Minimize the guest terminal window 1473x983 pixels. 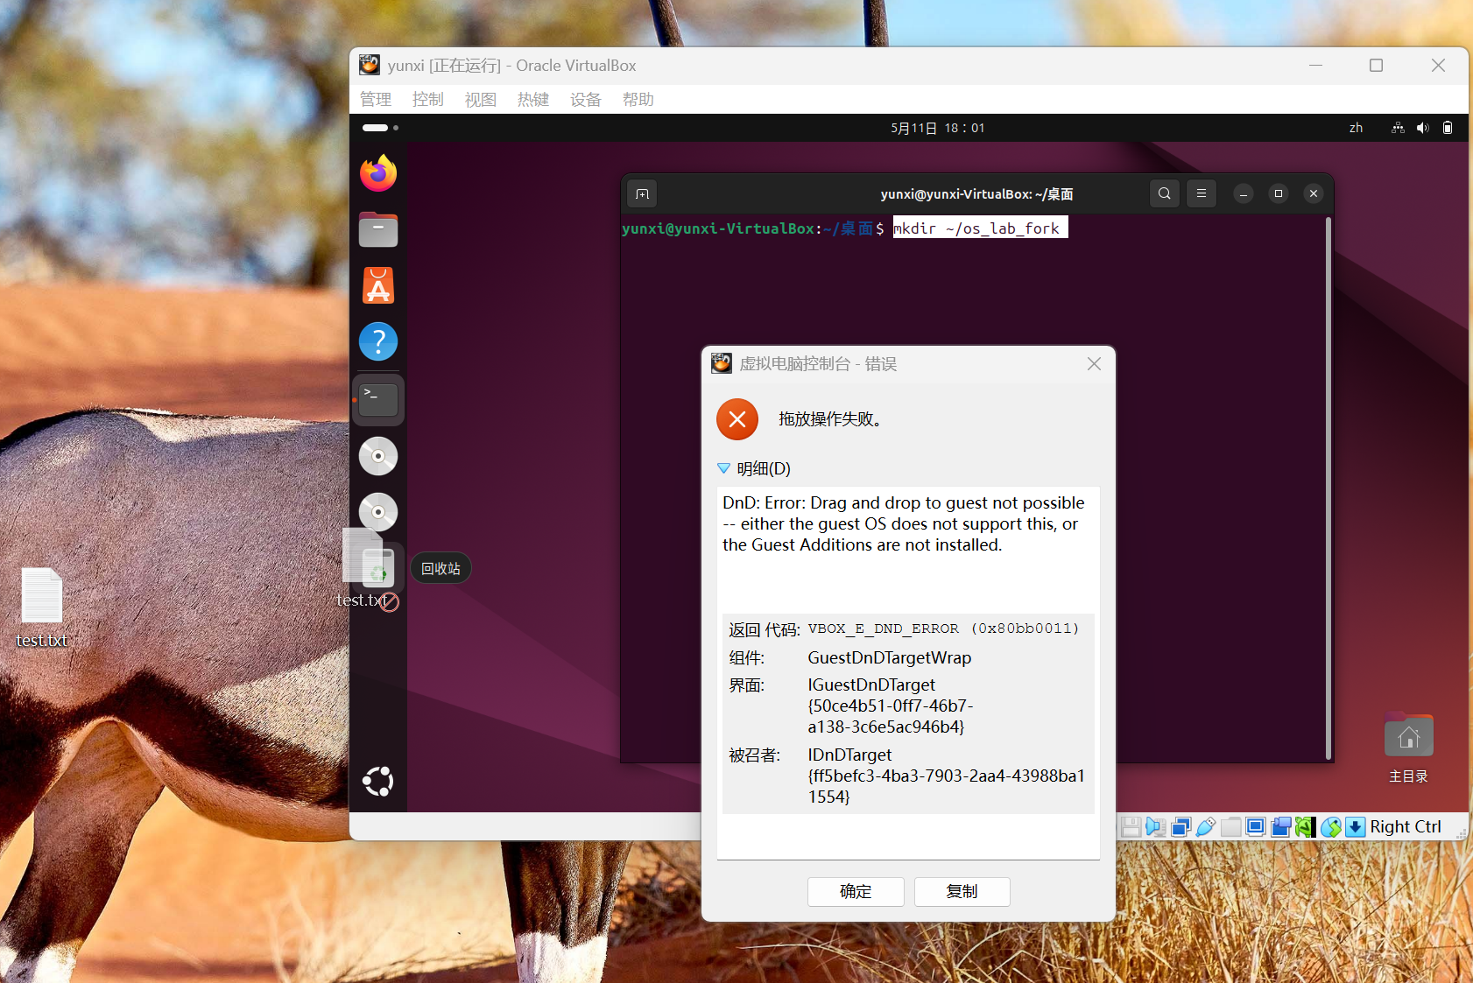(x=1244, y=193)
